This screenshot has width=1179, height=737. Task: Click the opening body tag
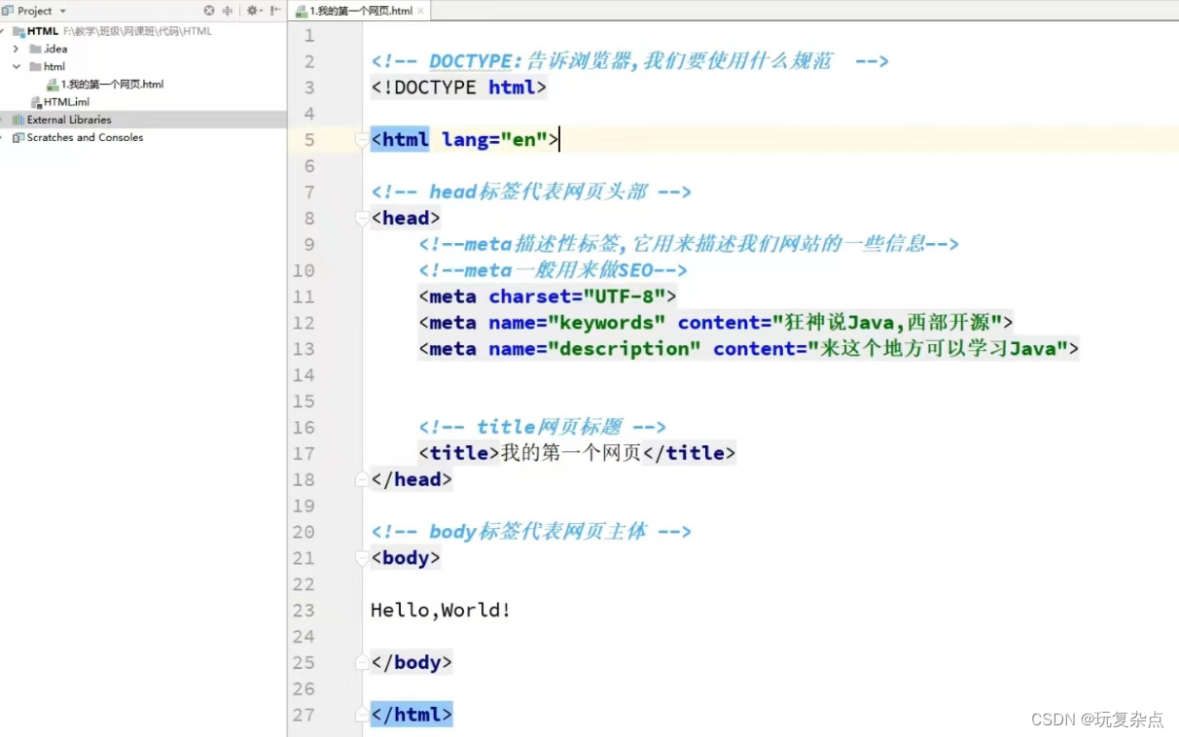[x=406, y=558]
